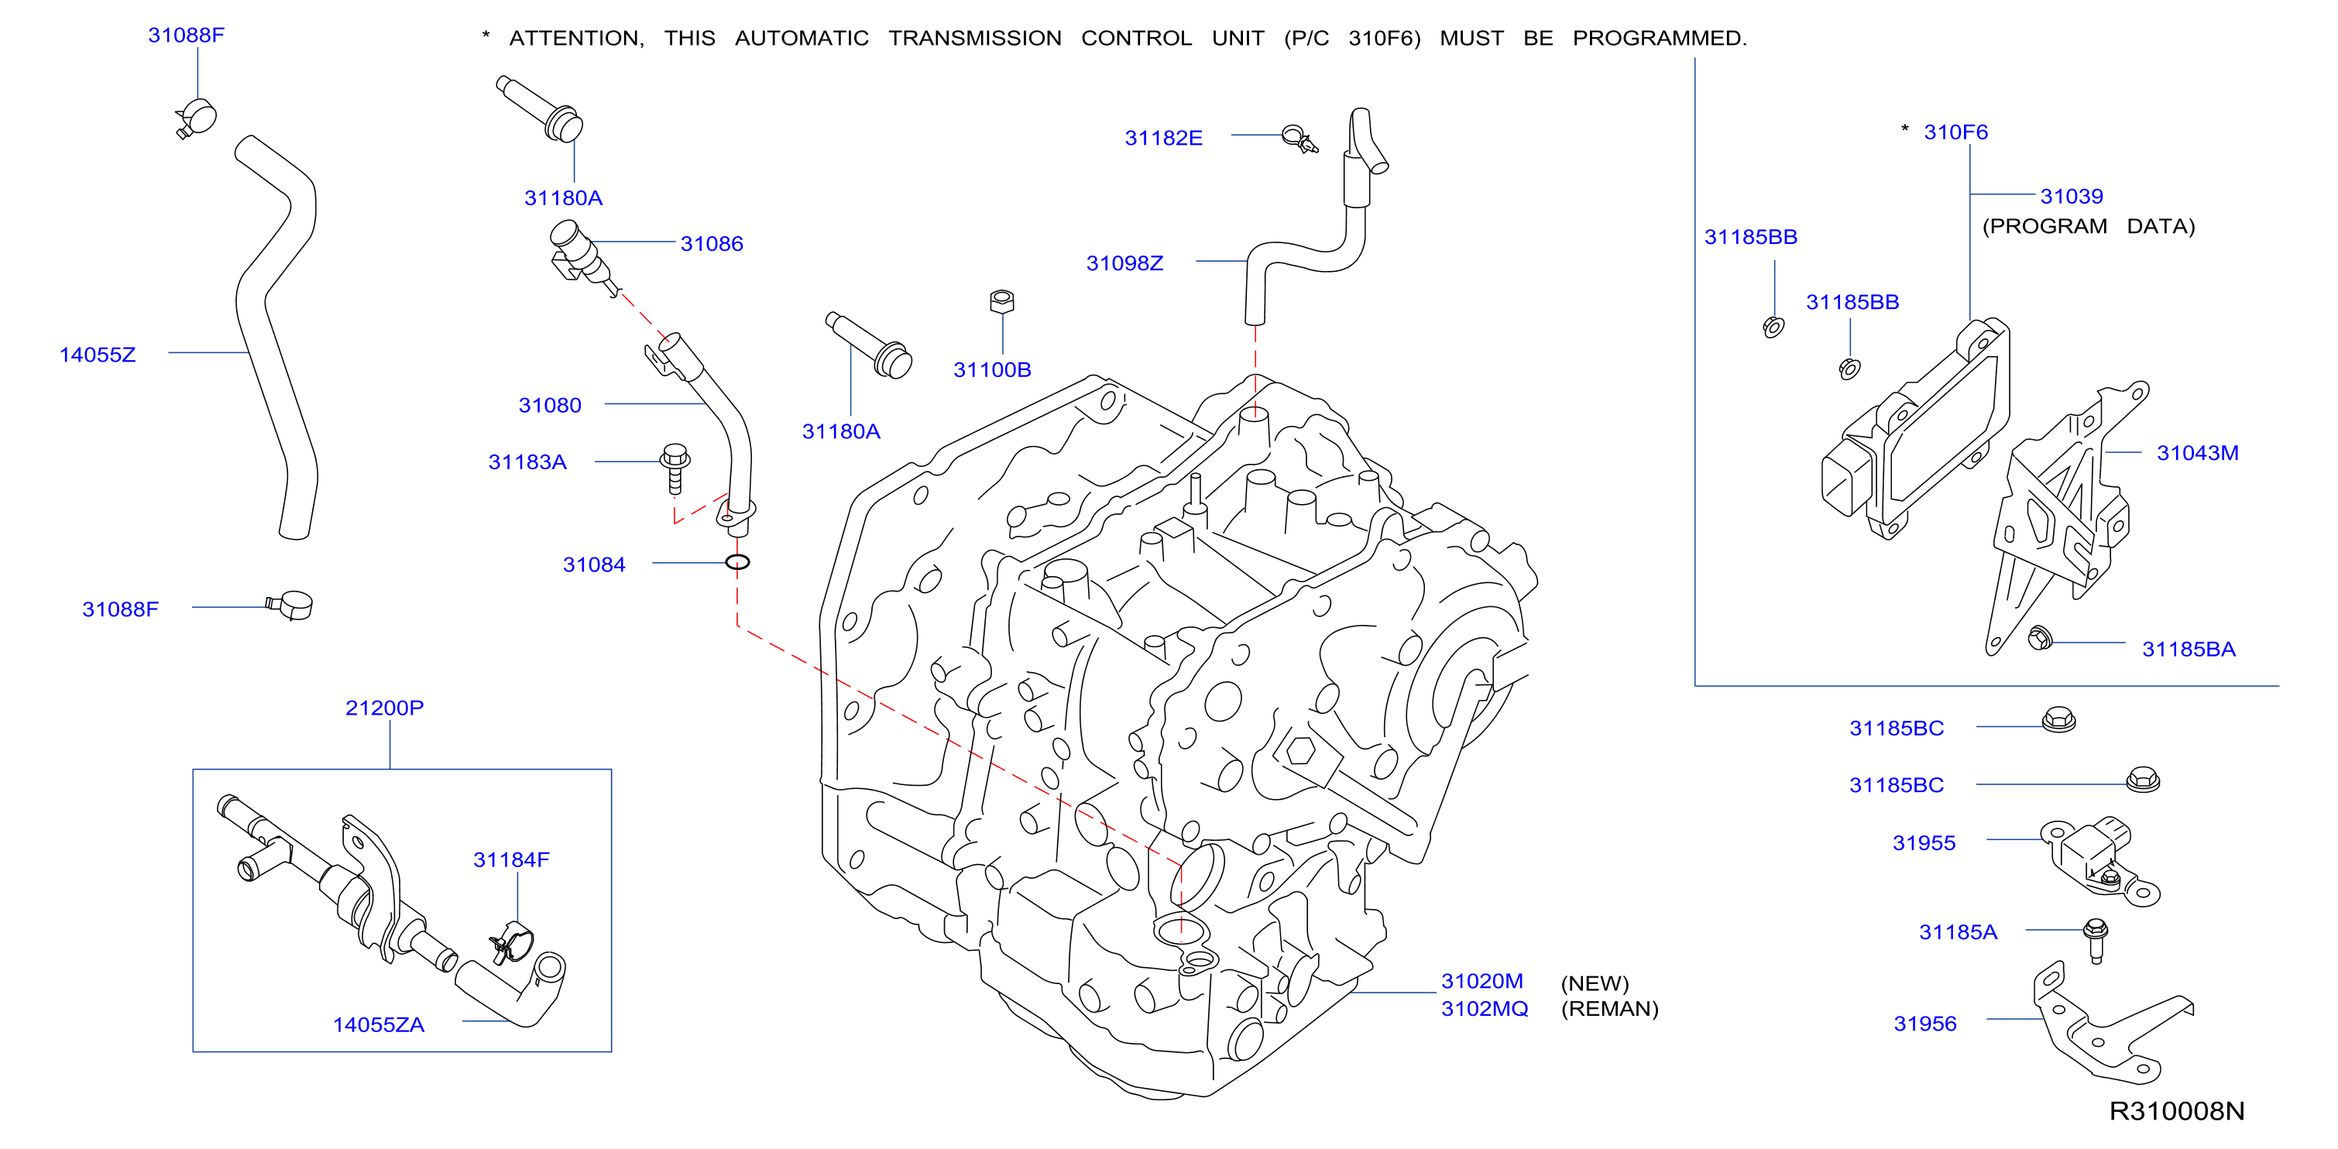The height and width of the screenshot is (1149, 2338).
Task: Select the 31185BB nut drawing beside control unit
Action: (x=1849, y=369)
